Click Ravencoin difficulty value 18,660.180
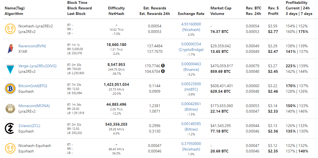 [x=116, y=44]
